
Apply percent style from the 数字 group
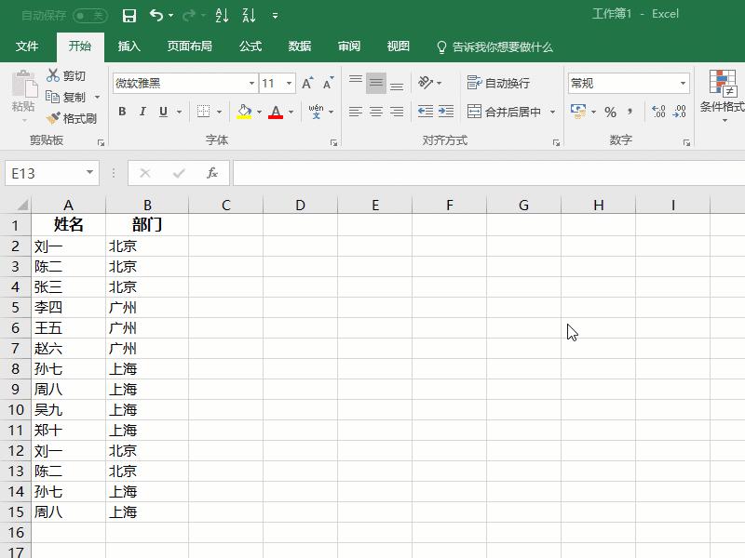click(x=609, y=112)
